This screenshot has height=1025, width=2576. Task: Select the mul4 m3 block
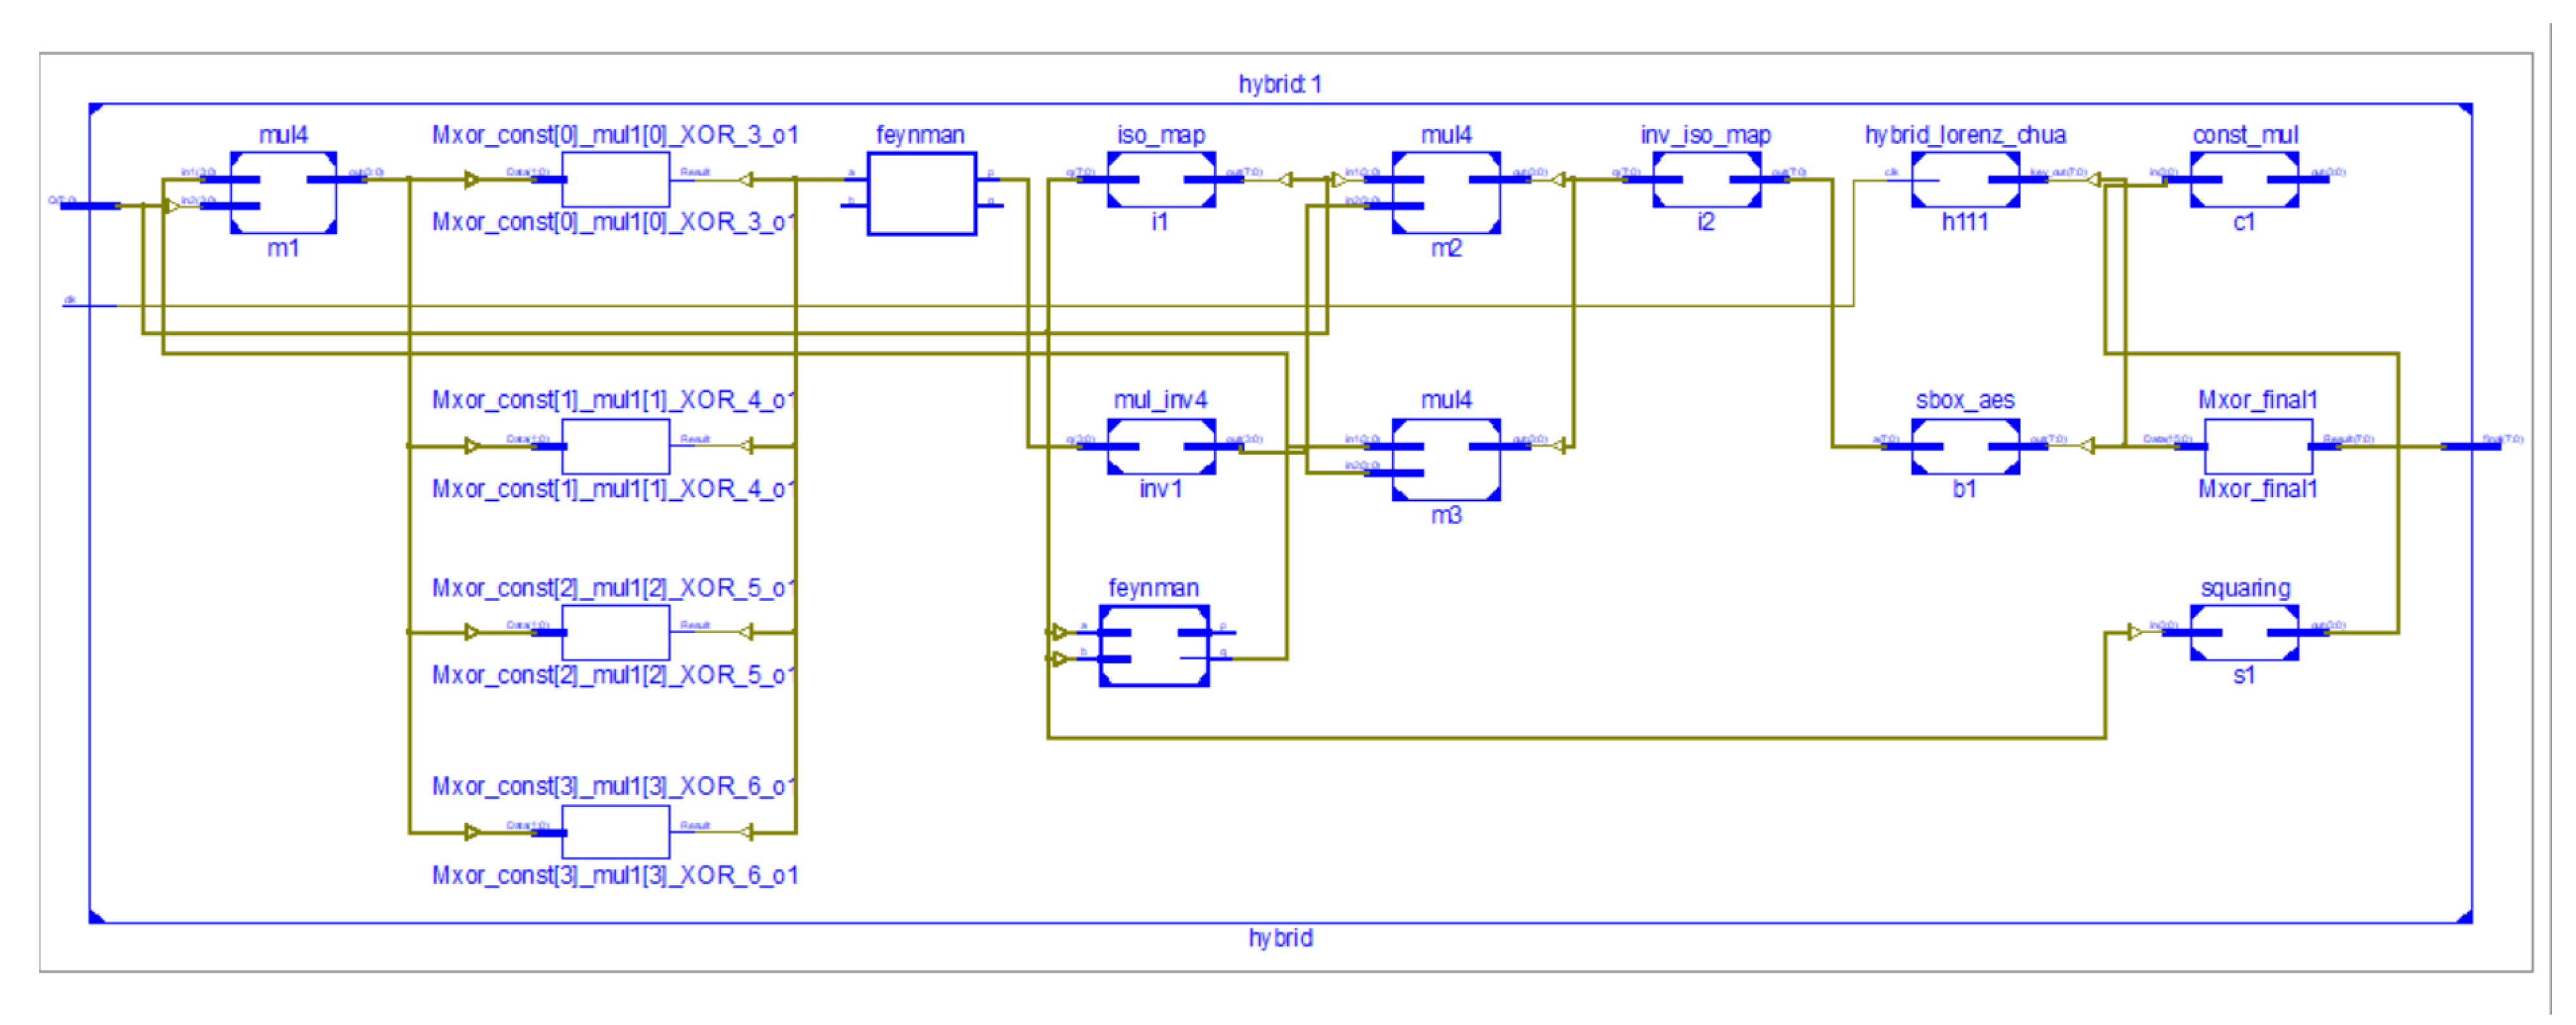coord(1446,459)
